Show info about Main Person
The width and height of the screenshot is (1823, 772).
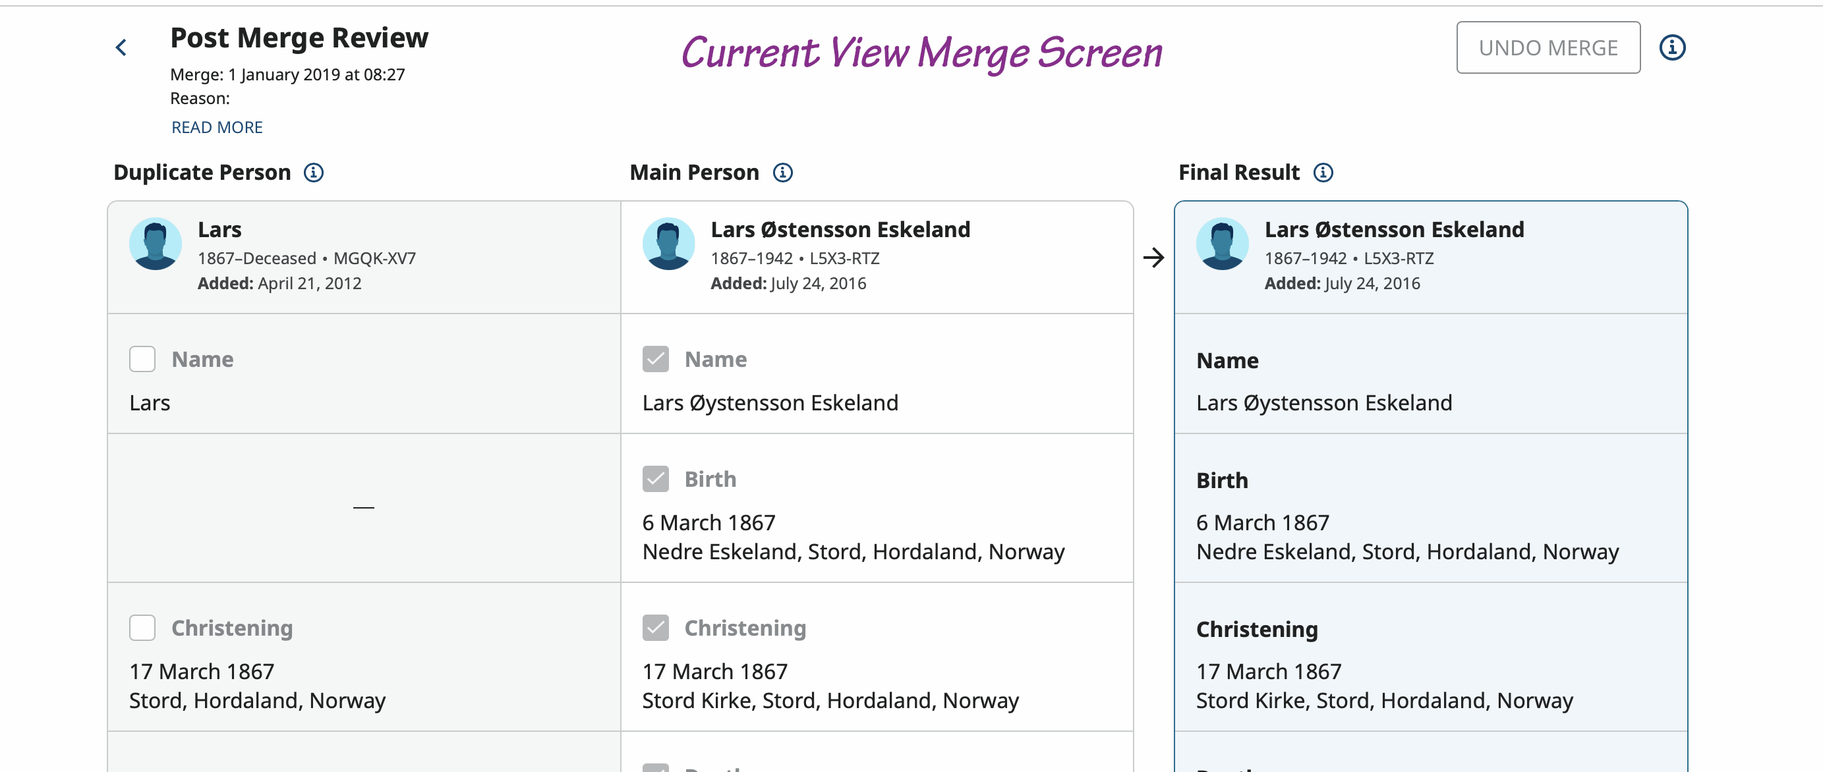point(782,173)
